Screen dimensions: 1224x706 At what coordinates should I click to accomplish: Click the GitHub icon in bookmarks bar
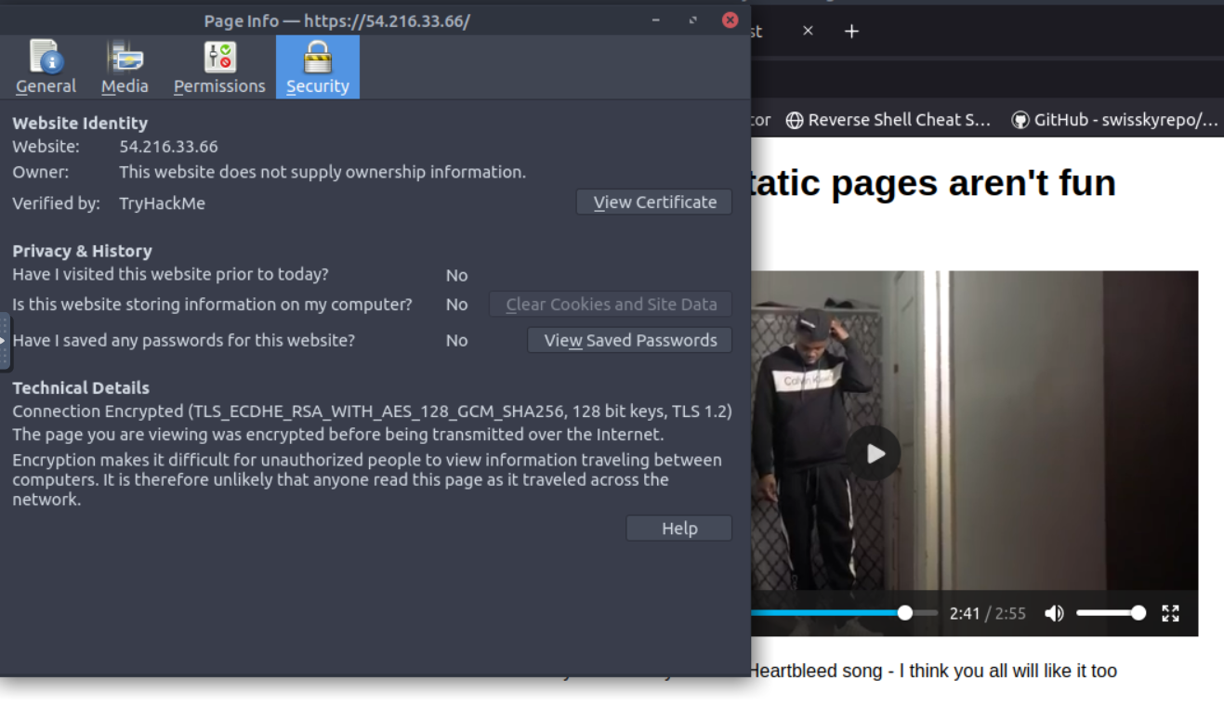(x=1020, y=120)
